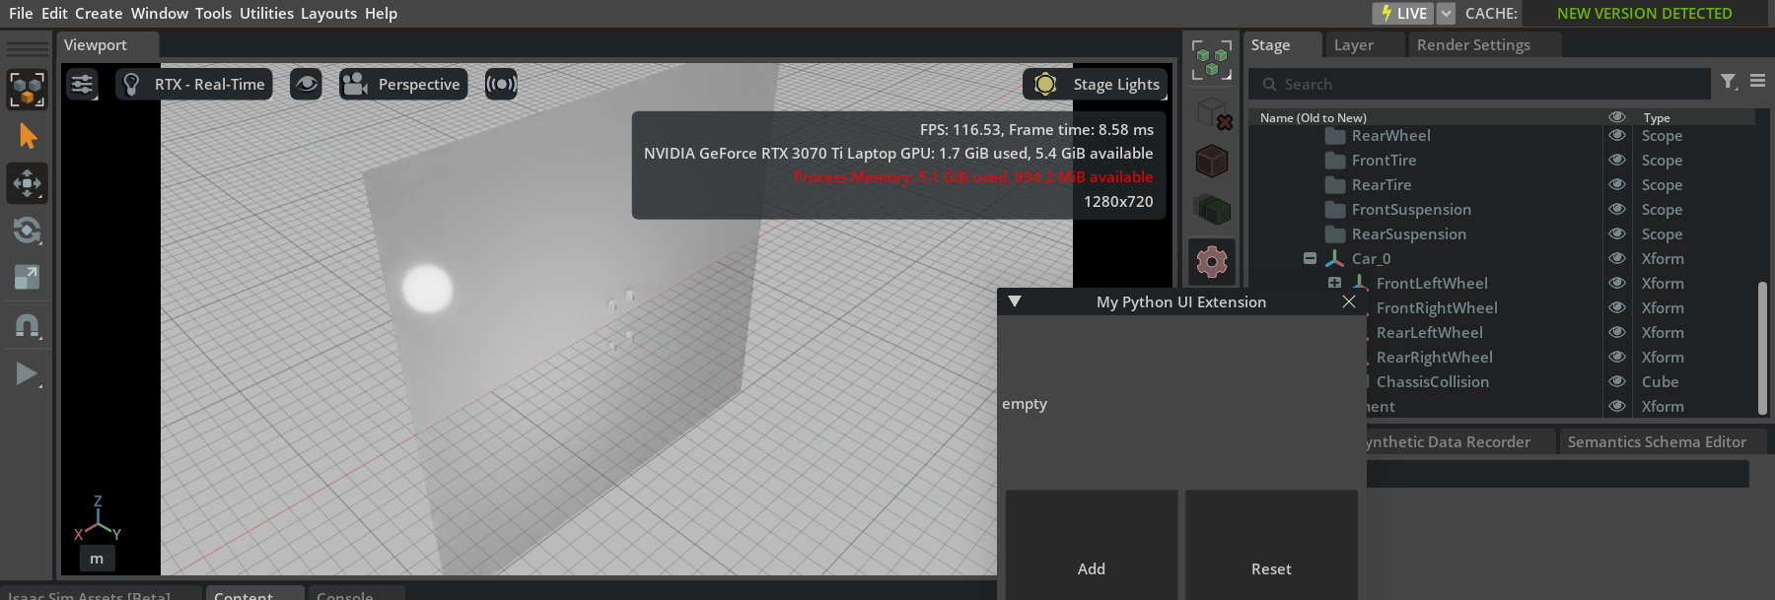Choose the Rotate tool
The width and height of the screenshot is (1775, 600).
coord(28,231)
